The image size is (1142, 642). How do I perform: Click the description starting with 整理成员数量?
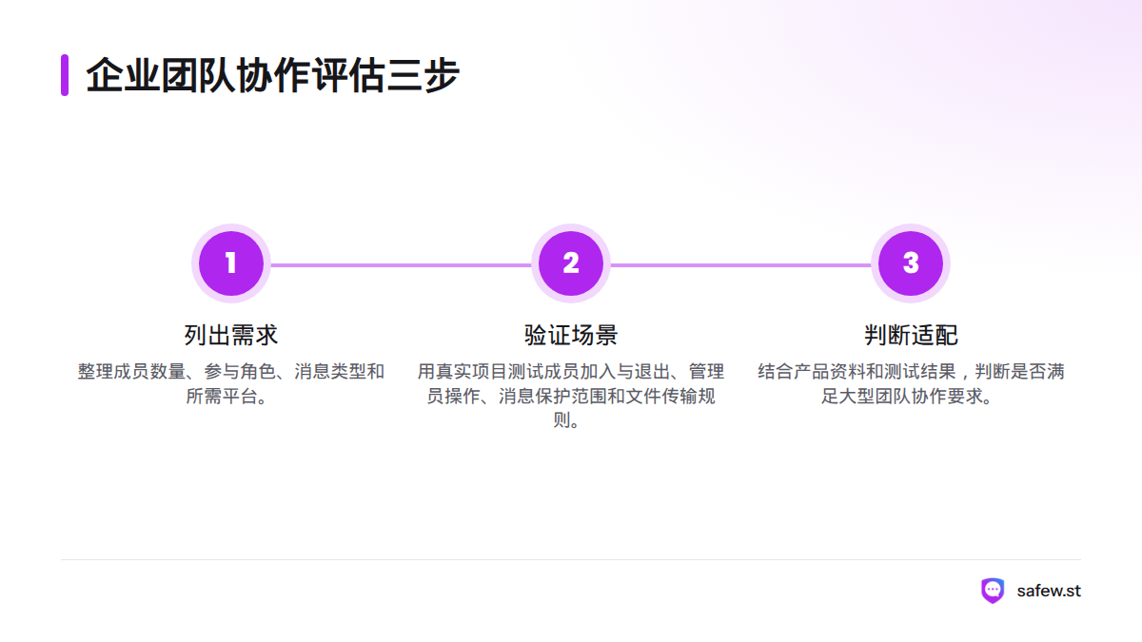tap(231, 383)
